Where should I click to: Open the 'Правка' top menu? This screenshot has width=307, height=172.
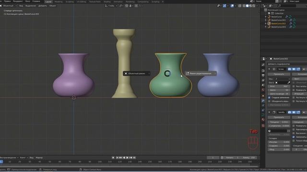7,1
